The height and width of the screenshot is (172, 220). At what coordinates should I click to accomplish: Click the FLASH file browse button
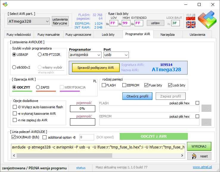point(206,108)
